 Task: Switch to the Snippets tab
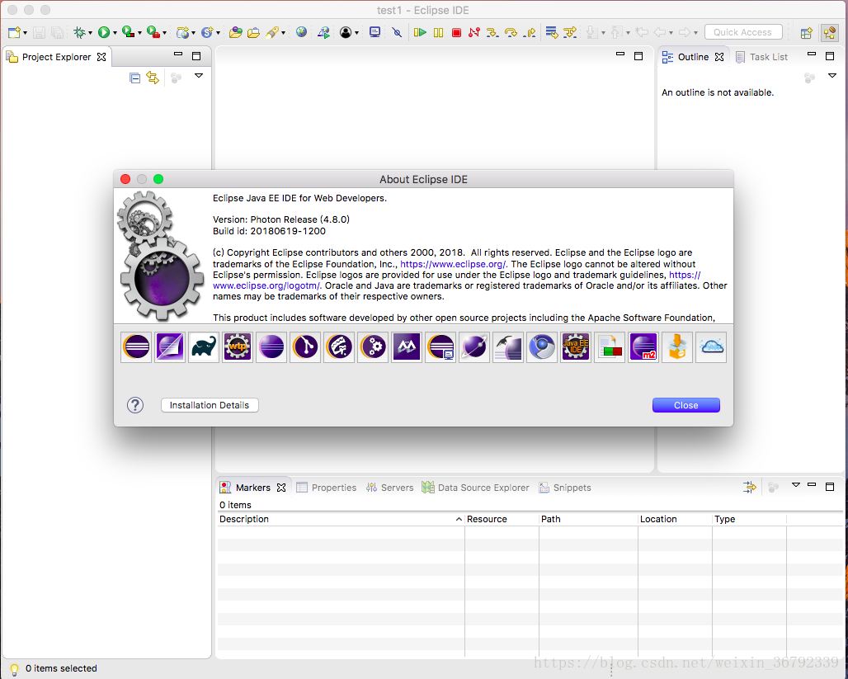click(565, 488)
